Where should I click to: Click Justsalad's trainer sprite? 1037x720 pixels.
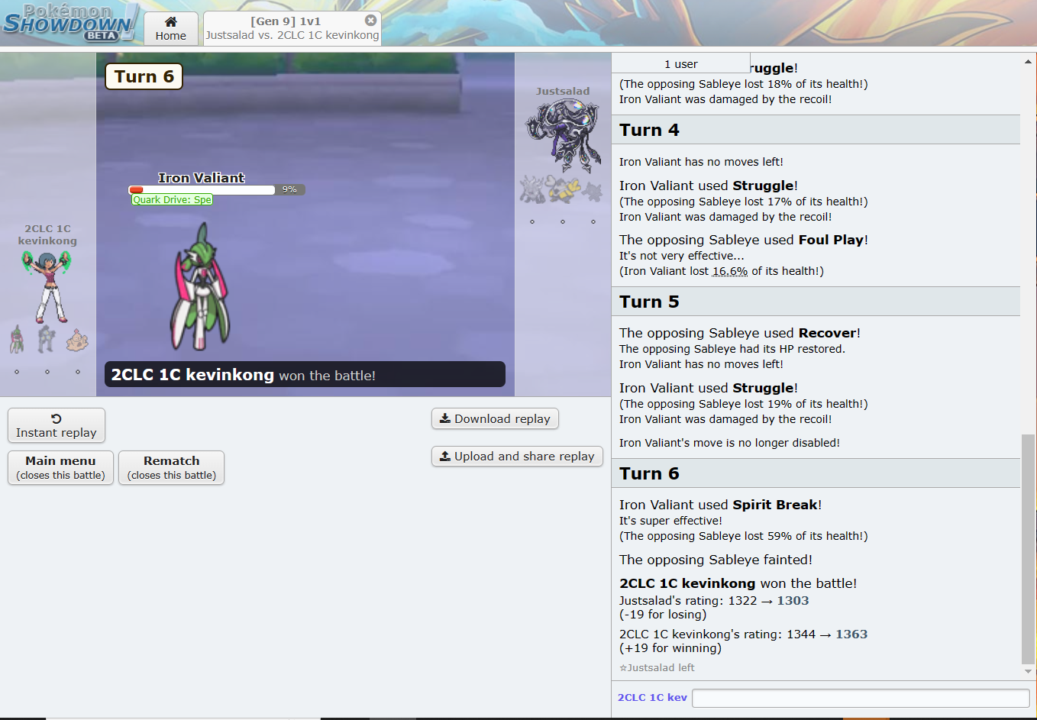click(x=564, y=136)
